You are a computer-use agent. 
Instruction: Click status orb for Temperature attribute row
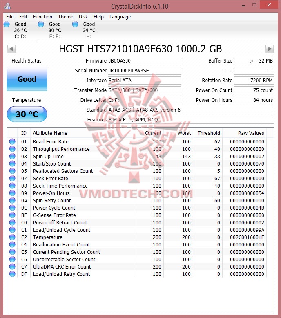[x=12, y=237]
